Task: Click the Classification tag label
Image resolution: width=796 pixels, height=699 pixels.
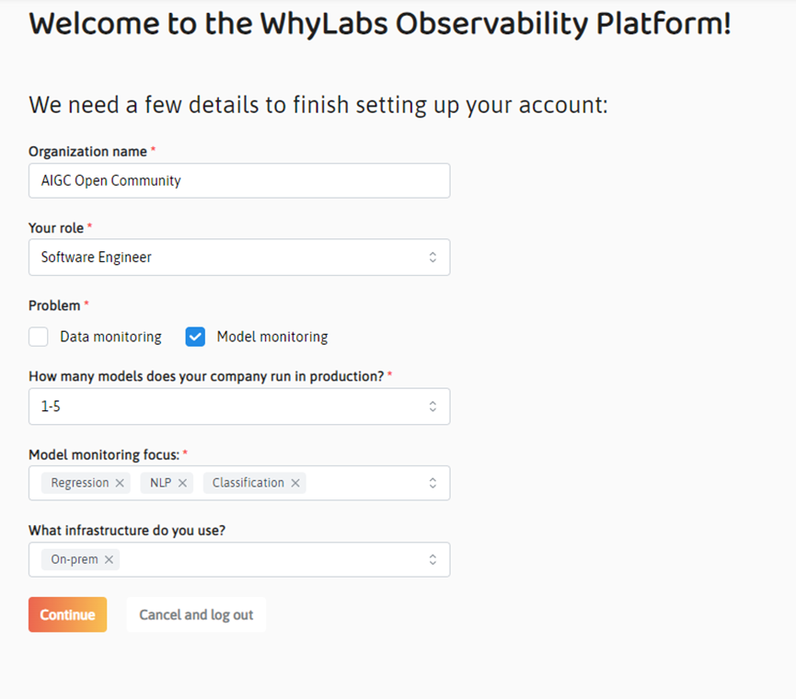Action: (248, 483)
